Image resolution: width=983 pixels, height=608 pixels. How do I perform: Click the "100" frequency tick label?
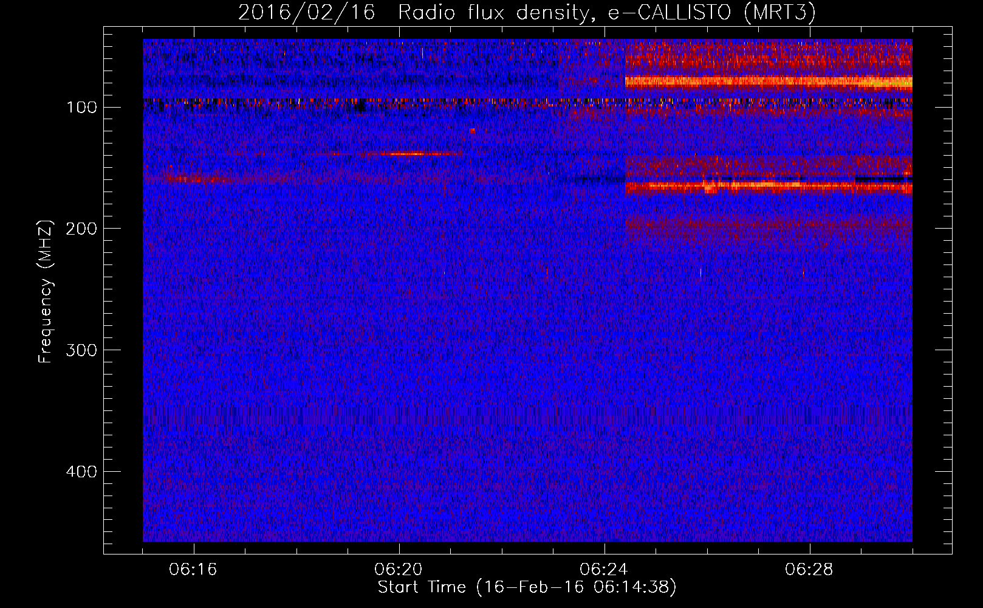tap(82, 108)
